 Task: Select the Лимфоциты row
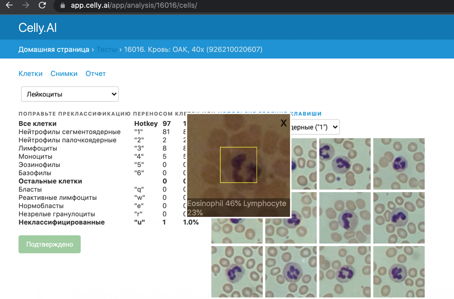(x=38, y=148)
